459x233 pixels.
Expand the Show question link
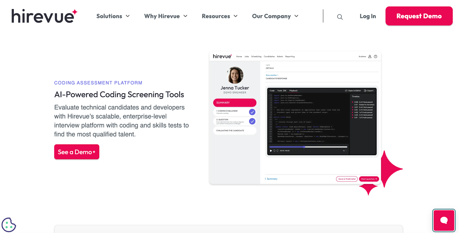click(x=272, y=75)
